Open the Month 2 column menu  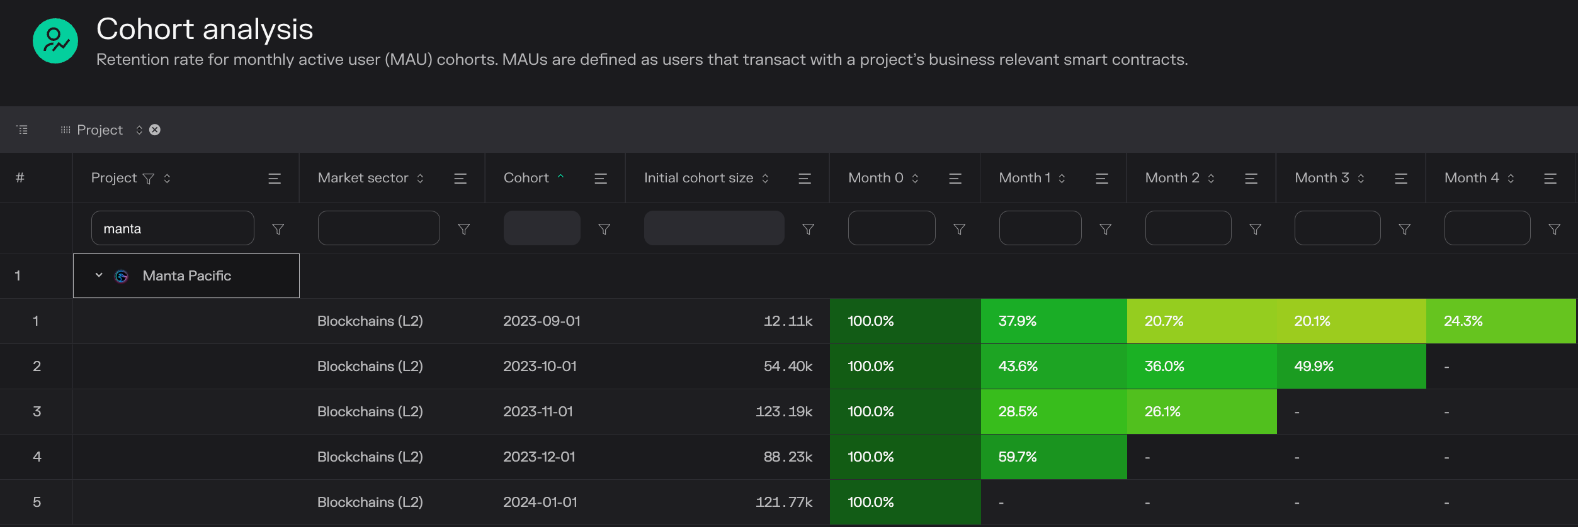click(x=1251, y=179)
